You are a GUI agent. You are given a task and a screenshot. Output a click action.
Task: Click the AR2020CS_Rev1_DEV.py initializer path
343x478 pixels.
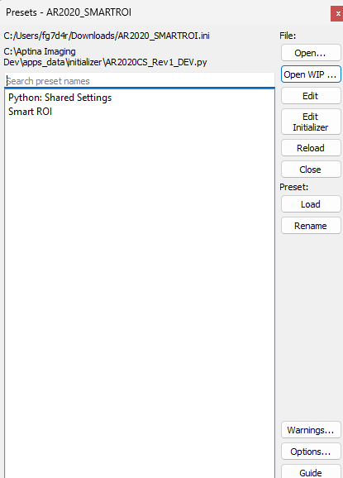point(106,57)
